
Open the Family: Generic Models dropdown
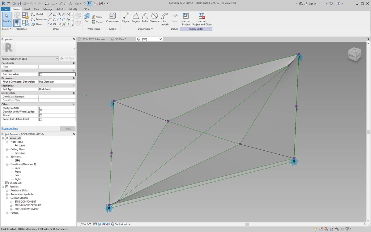coord(30,58)
